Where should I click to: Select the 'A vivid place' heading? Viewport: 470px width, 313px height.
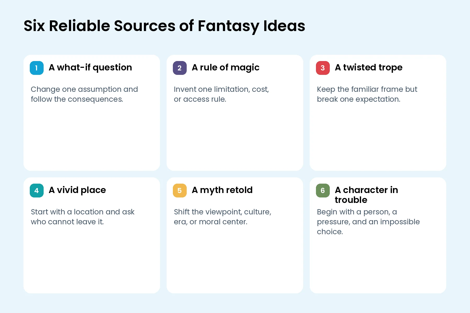click(x=77, y=190)
